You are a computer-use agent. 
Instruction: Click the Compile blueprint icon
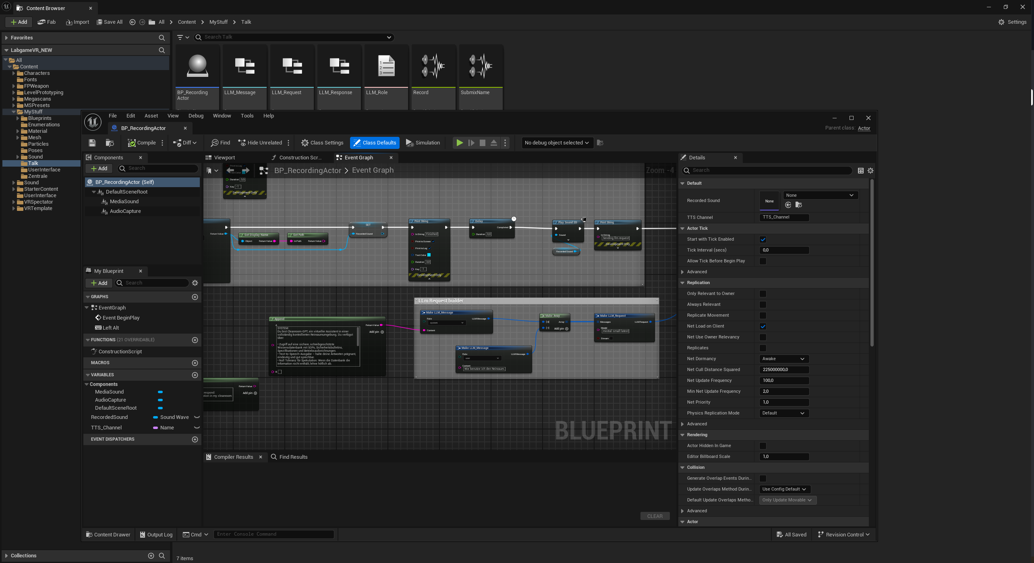[x=132, y=143]
